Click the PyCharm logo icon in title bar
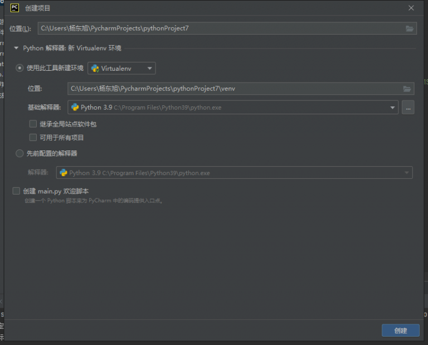 pos(14,8)
